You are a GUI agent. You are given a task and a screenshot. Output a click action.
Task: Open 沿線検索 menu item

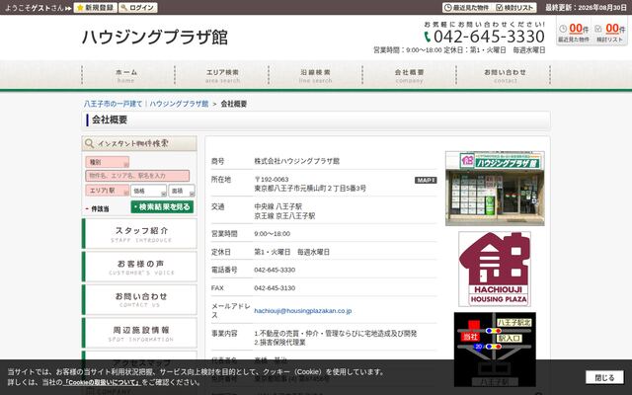coord(315,75)
